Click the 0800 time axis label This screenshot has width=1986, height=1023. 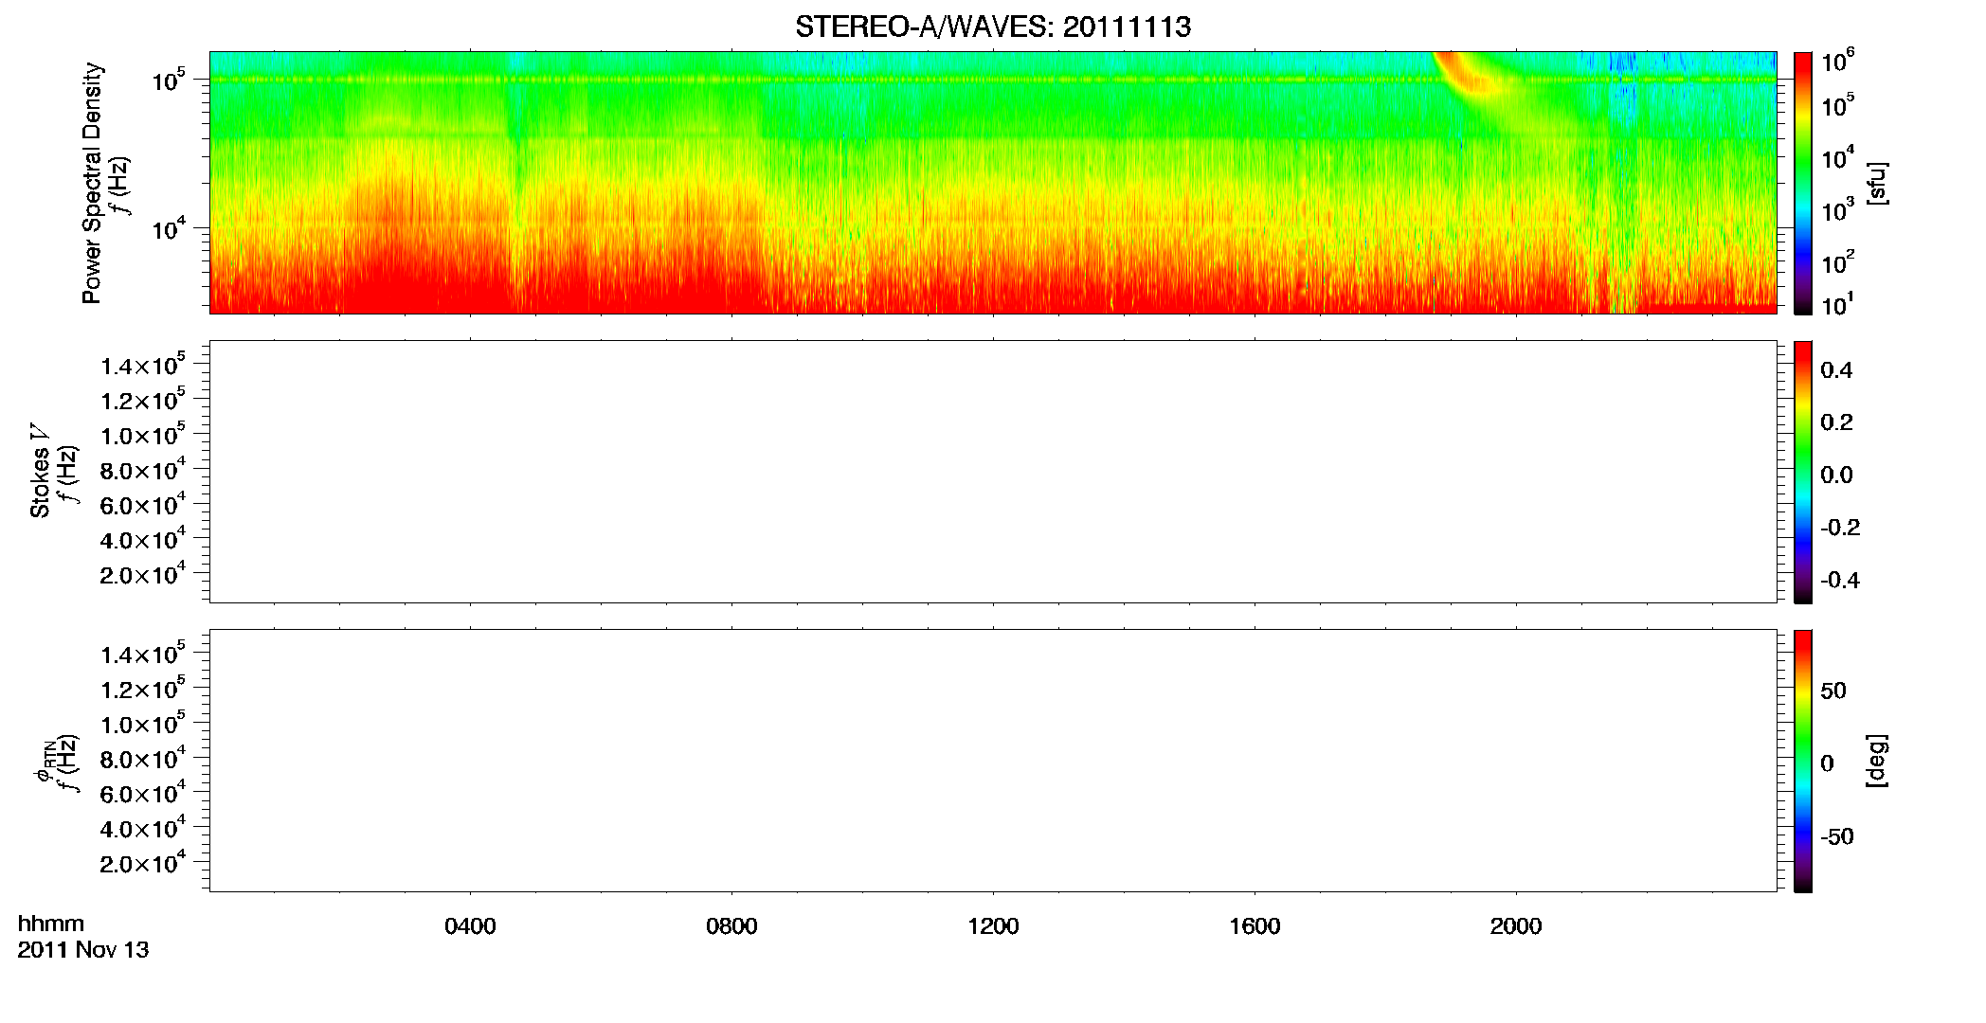tap(731, 926)
